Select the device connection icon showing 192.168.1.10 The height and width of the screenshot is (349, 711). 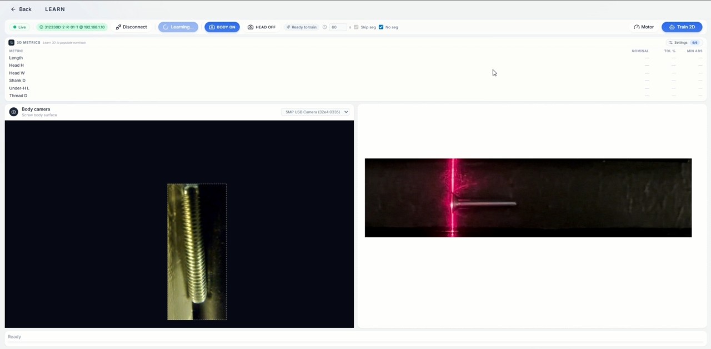[x=42, y=27]
